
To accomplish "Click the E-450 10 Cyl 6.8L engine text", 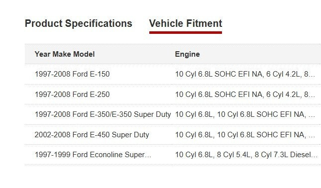I will pyautogui.click(x=194, y=135).
